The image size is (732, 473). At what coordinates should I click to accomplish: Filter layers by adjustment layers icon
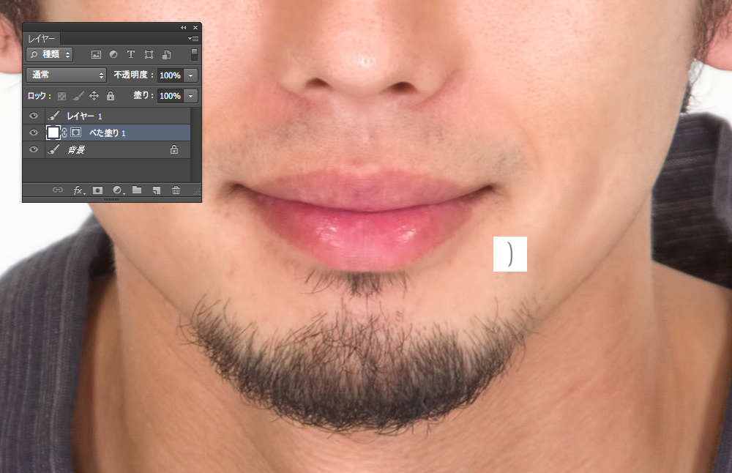(113, 55)
